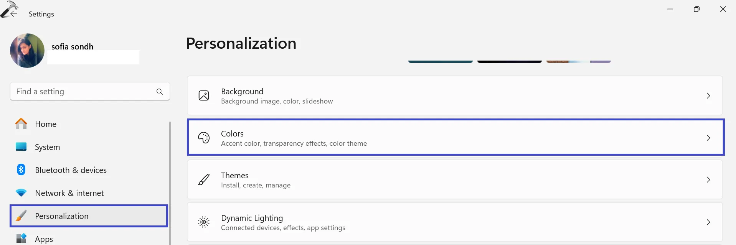
Task: Open the sofia sondh account profile
Action: point(72,47)
